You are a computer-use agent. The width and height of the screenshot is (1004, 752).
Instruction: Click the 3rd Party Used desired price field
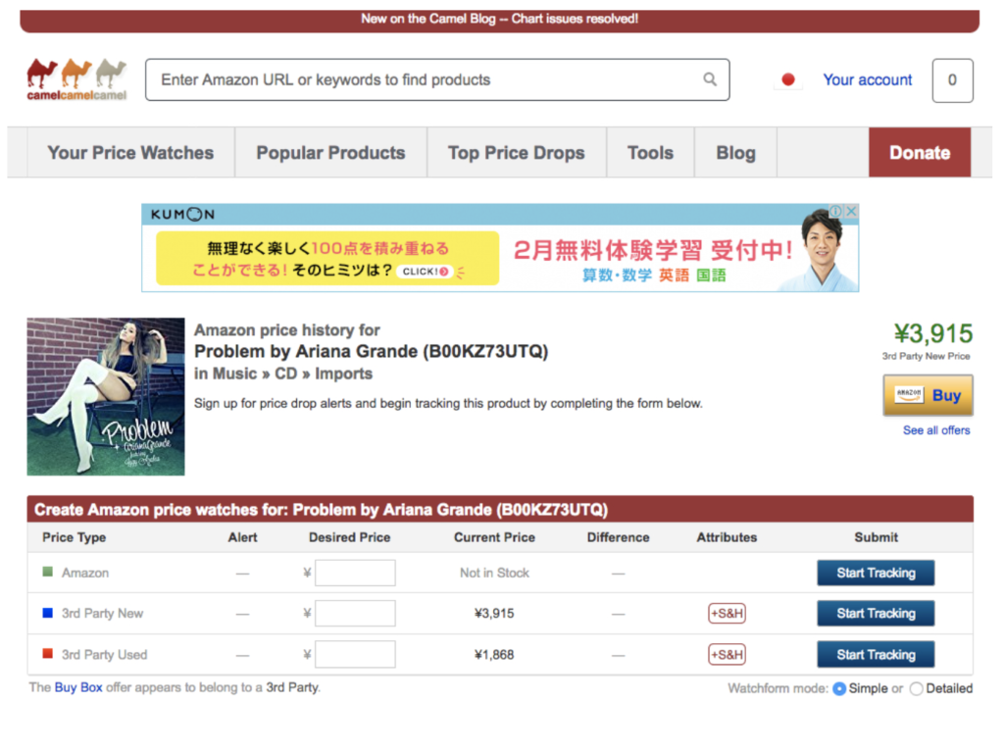(x=355, y=655)
